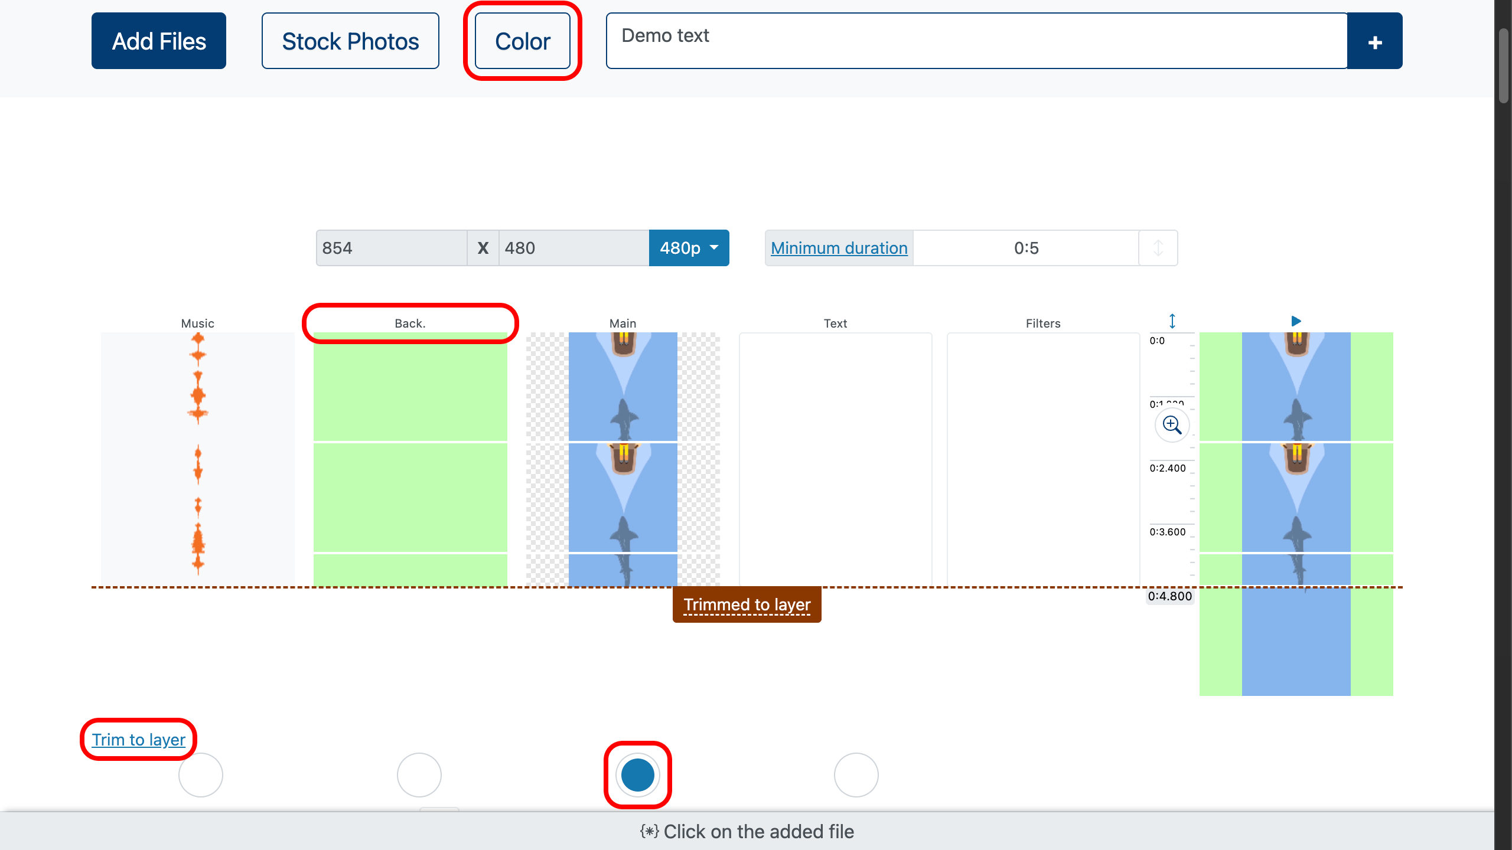Open the Stock Photos picker
This screenshot has width=1512, height=850.
click(350, 41)
